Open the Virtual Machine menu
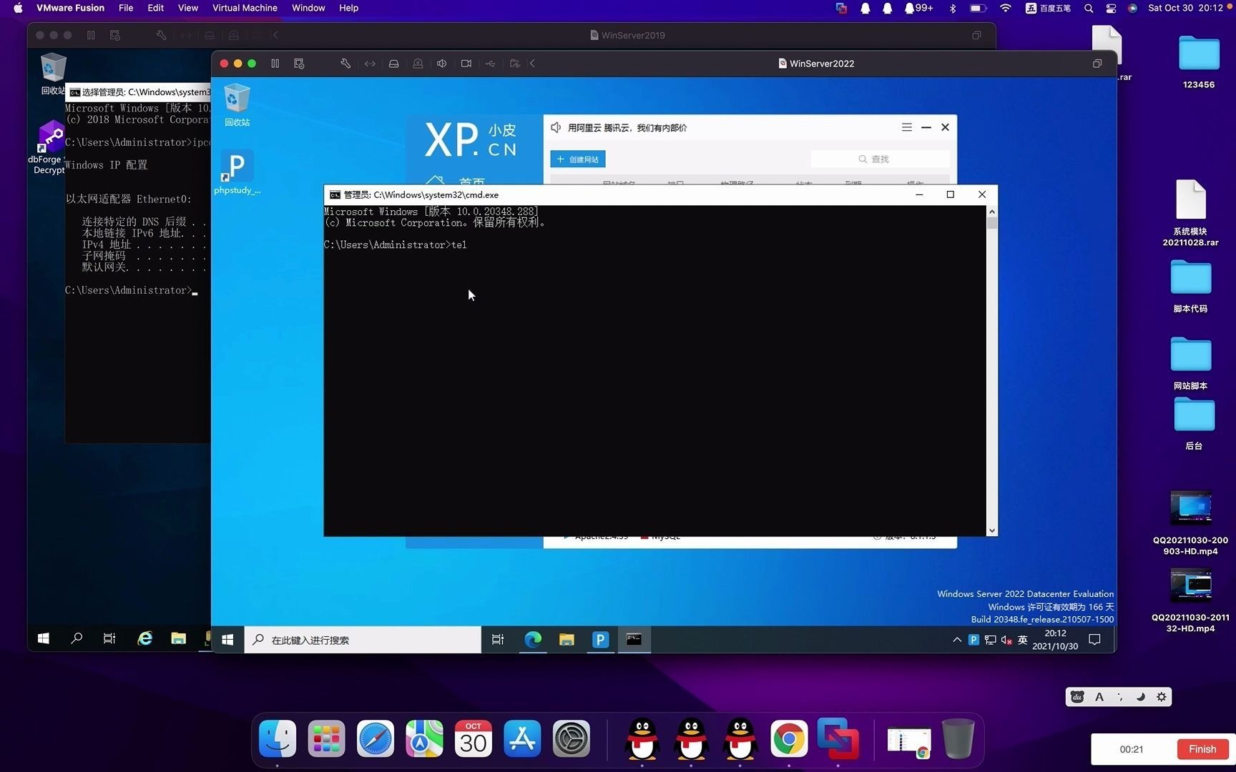 point(245,8)
